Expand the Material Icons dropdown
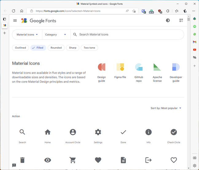Viewport: 199px width, 170px height. pos(27,34)
